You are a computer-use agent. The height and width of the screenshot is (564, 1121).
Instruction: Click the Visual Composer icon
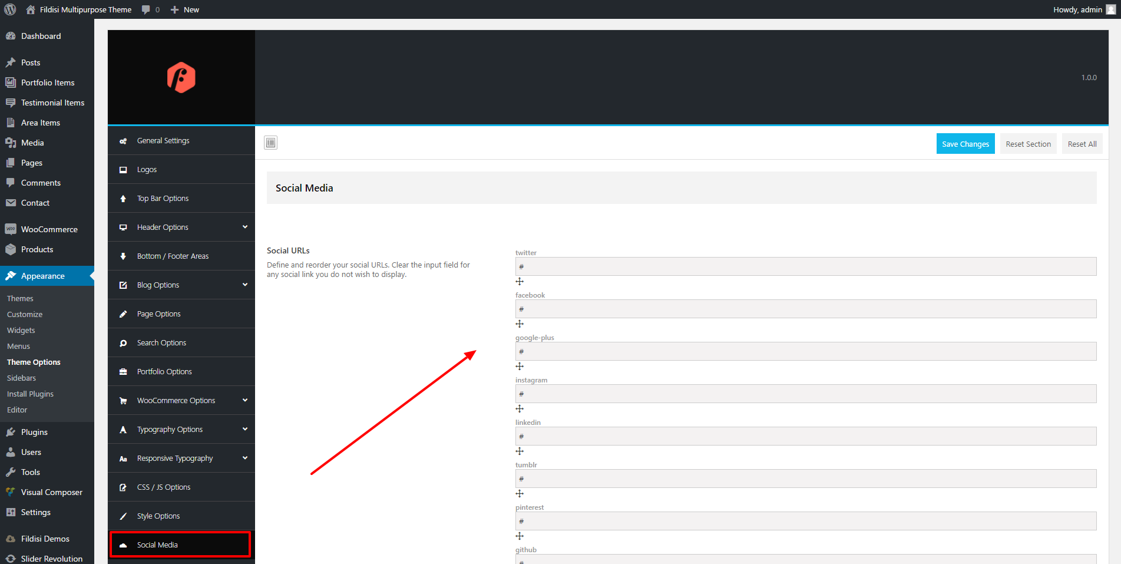pos(11,492)
